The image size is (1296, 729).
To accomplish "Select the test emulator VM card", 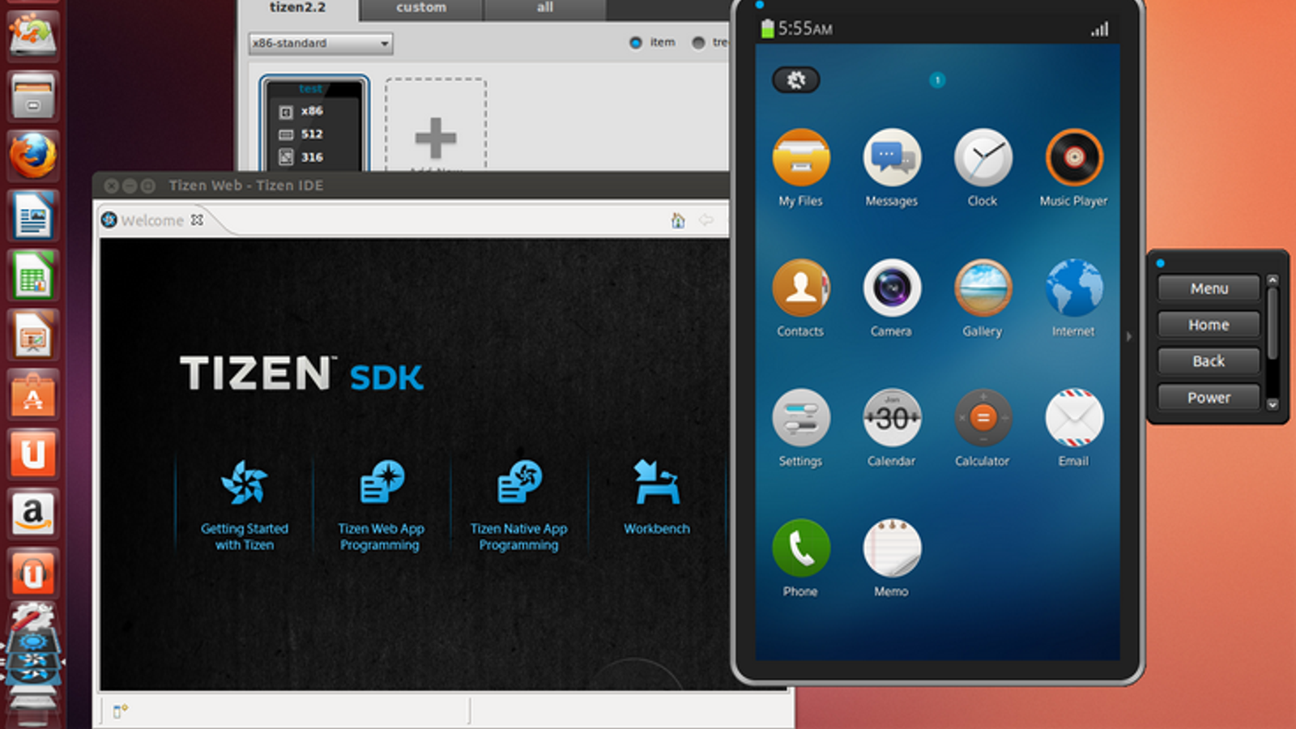I will pos(314,123).
